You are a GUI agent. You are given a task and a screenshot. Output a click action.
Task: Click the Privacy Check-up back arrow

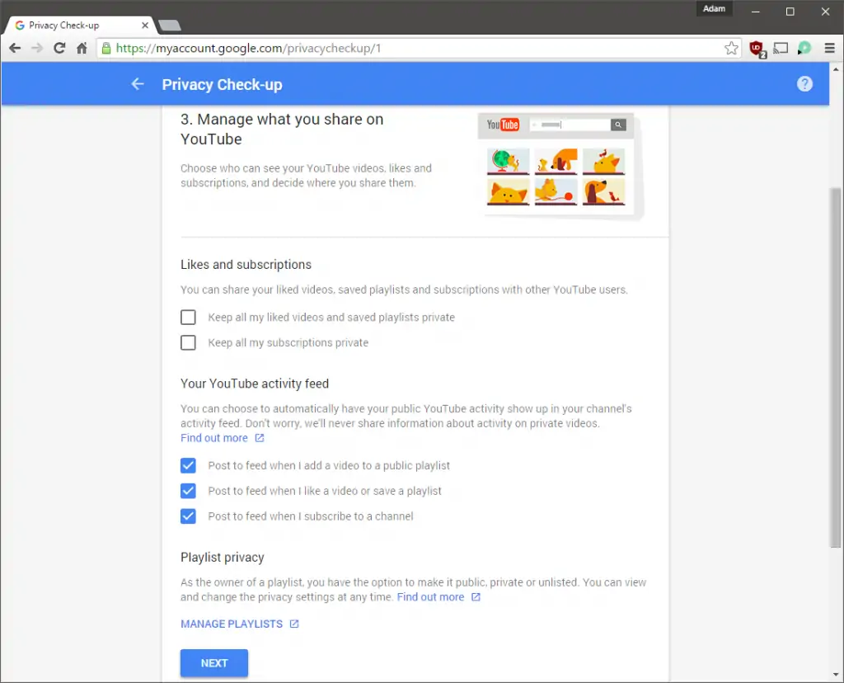[138, 84]
